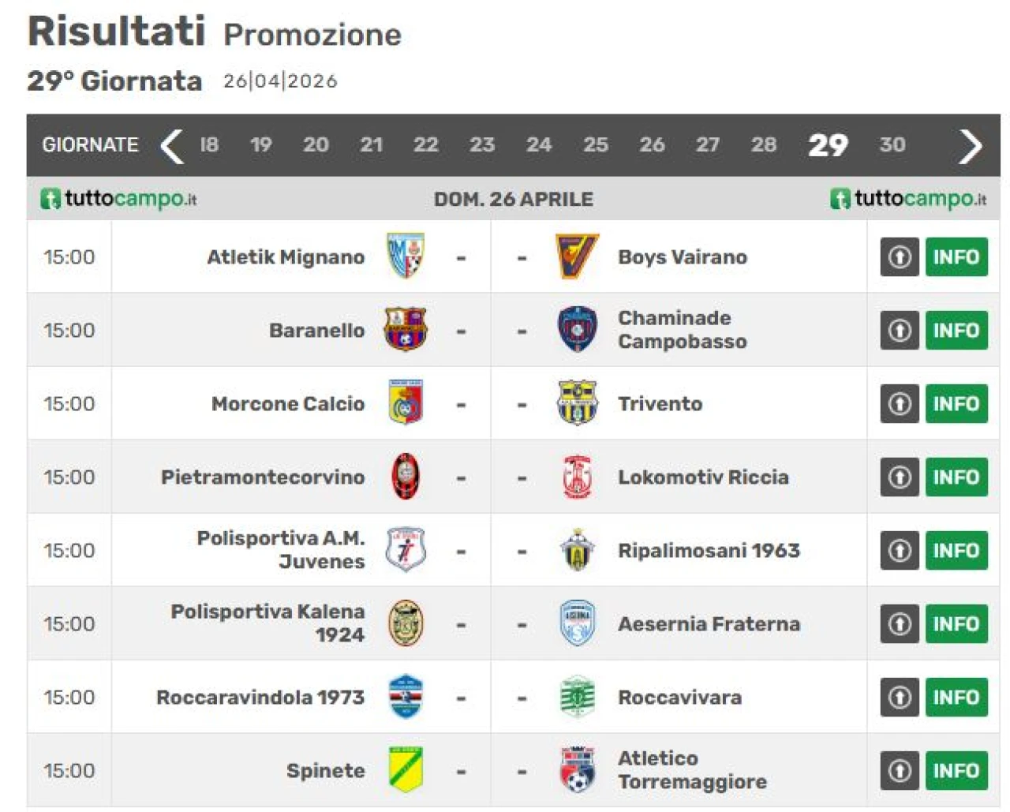
Task: Click the Aesernia Fraterna badge
Action: click(577, 623)
